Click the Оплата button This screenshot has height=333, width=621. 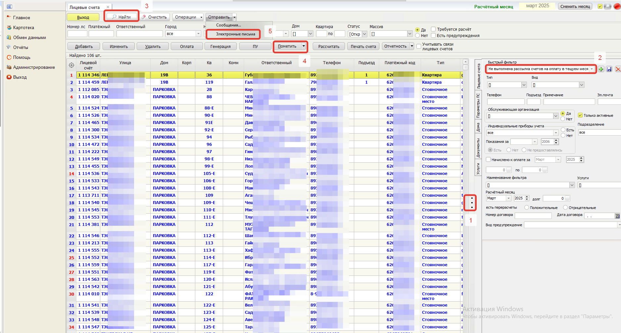point(187,46)
